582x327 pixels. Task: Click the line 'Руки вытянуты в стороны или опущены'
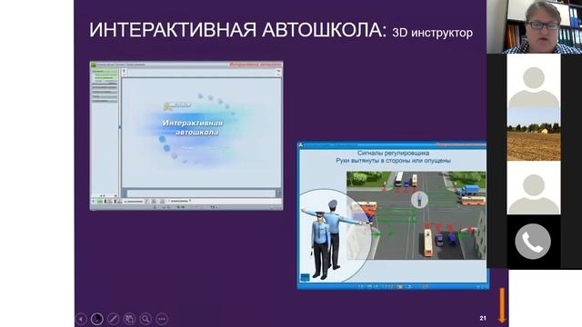click(x=393, y=161)
